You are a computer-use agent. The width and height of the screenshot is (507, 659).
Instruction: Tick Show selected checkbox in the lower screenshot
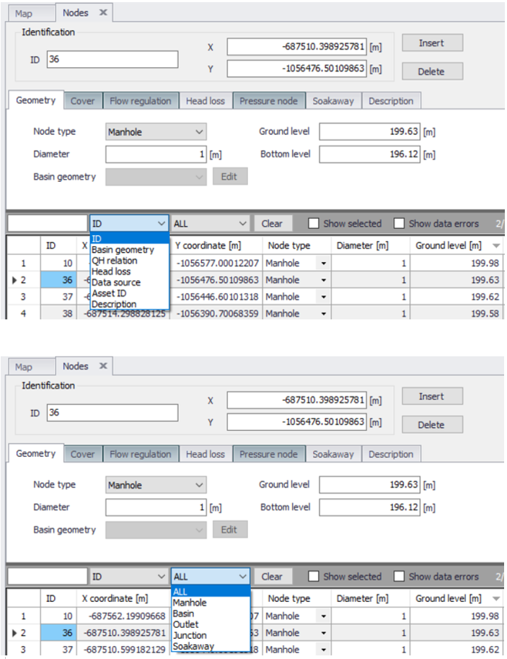click(x=313, y=576)
